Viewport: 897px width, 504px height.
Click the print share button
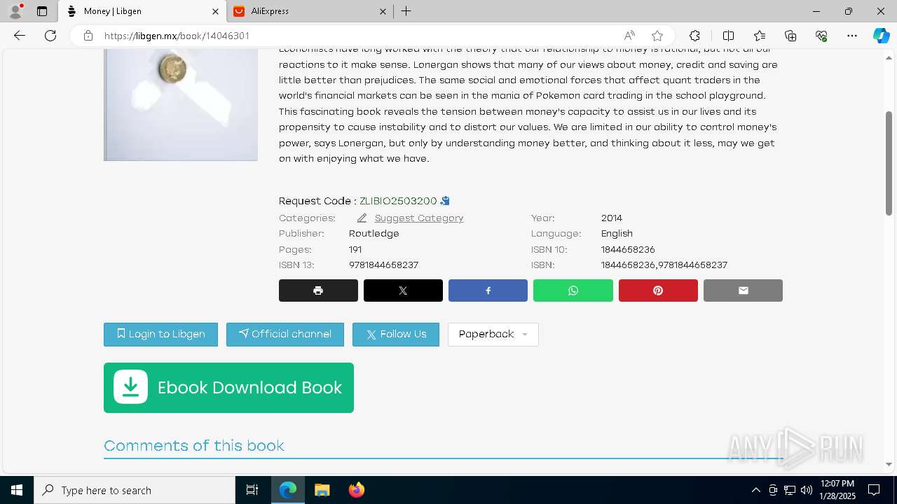[x=318, y=290]
